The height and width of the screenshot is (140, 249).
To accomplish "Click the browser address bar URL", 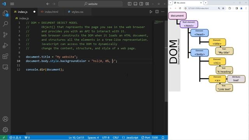I will pos(198,8).
